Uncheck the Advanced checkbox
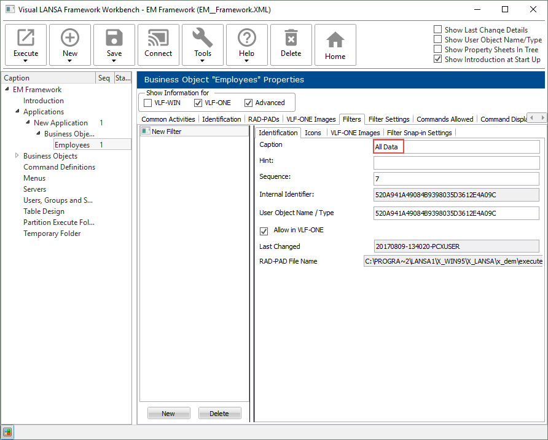This screenshot has width=548, height=440. pos(248,103)
